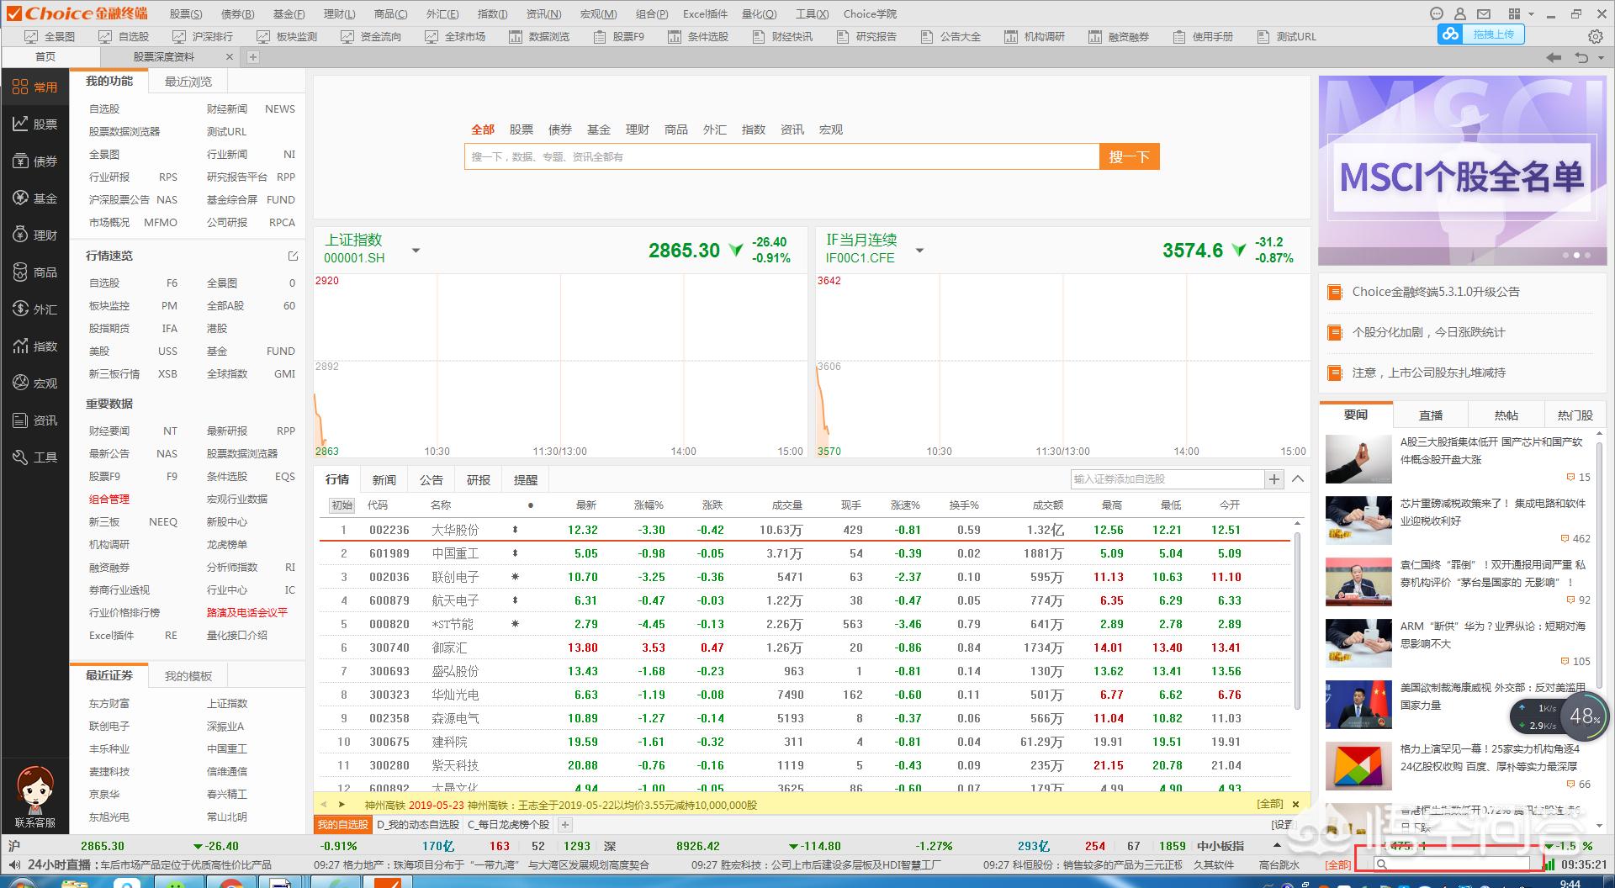Switch to the 最近浏览 tab
This screenshot has height=888, width=1615.
coord(188,82)
